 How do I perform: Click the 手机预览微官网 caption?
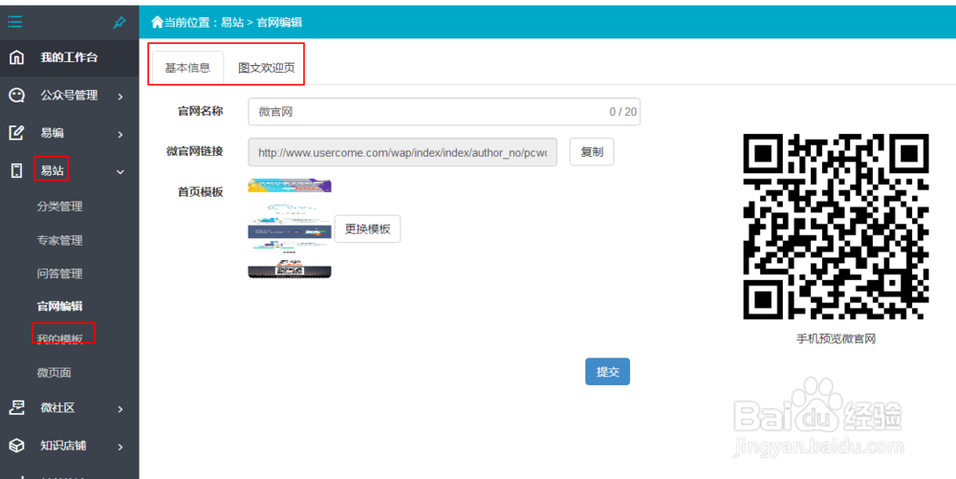[x=836, y=338]
